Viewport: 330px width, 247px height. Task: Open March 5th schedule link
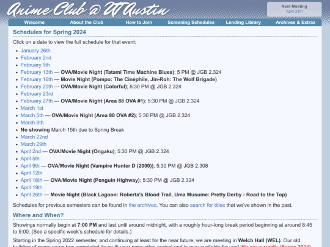point(32,115)
